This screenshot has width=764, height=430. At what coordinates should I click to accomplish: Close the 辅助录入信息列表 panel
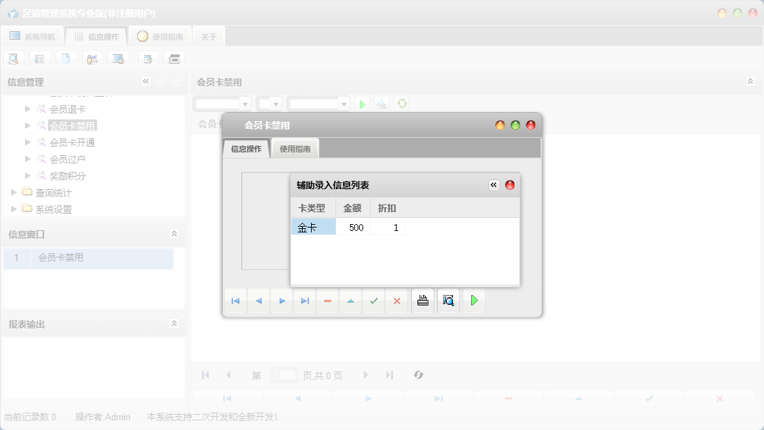tap(509, 185)
